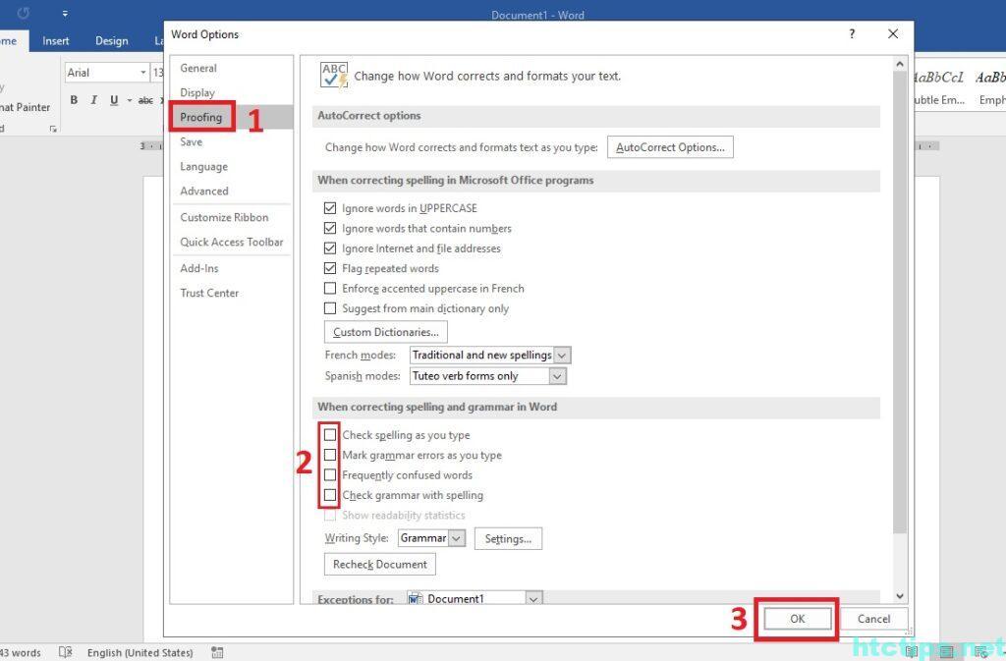Click the Italic formatting icon
Viewport: 1006px width, 661px height.
point(94,100)
